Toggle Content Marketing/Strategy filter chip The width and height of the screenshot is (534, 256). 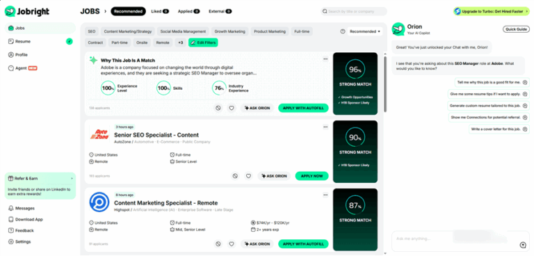pos(128,31)
